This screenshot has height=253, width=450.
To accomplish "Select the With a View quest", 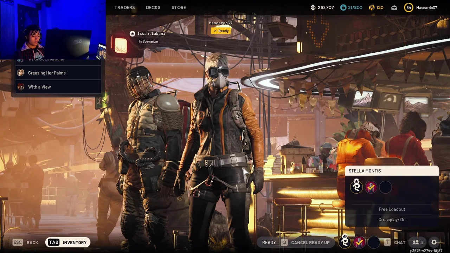I will point(58,87).
